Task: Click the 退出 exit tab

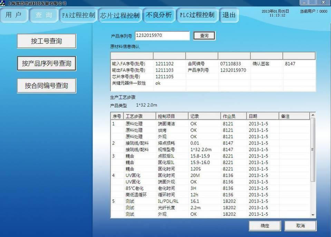Action: pyautogui.click(x=229, y=15)
